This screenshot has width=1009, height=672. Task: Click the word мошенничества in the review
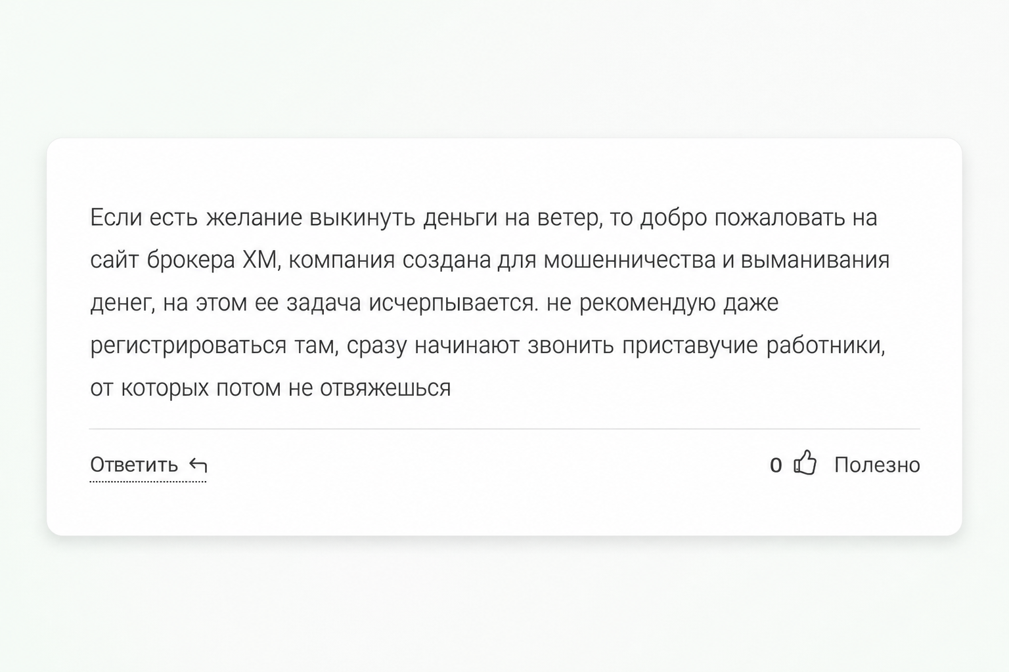tap(630, 261)
